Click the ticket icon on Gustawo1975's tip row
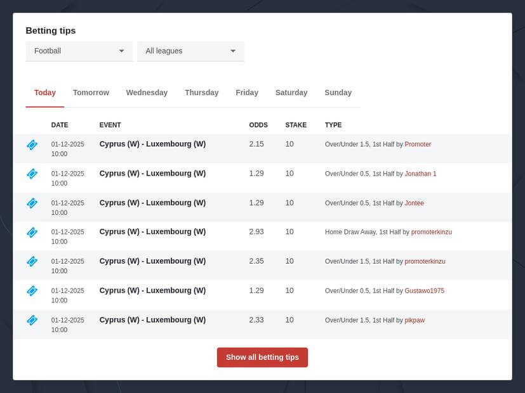Image resolution: width=525 pixels, height=393 pixels. [x=32, y=291]
